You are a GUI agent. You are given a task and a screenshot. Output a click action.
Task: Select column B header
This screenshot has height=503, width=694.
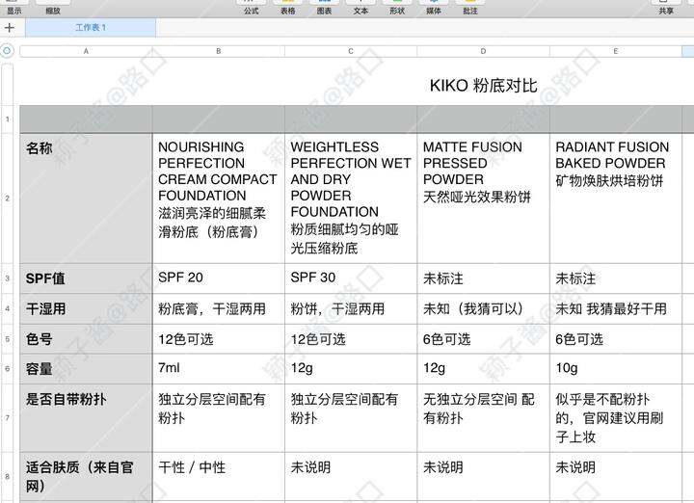[x=219, y=51]
